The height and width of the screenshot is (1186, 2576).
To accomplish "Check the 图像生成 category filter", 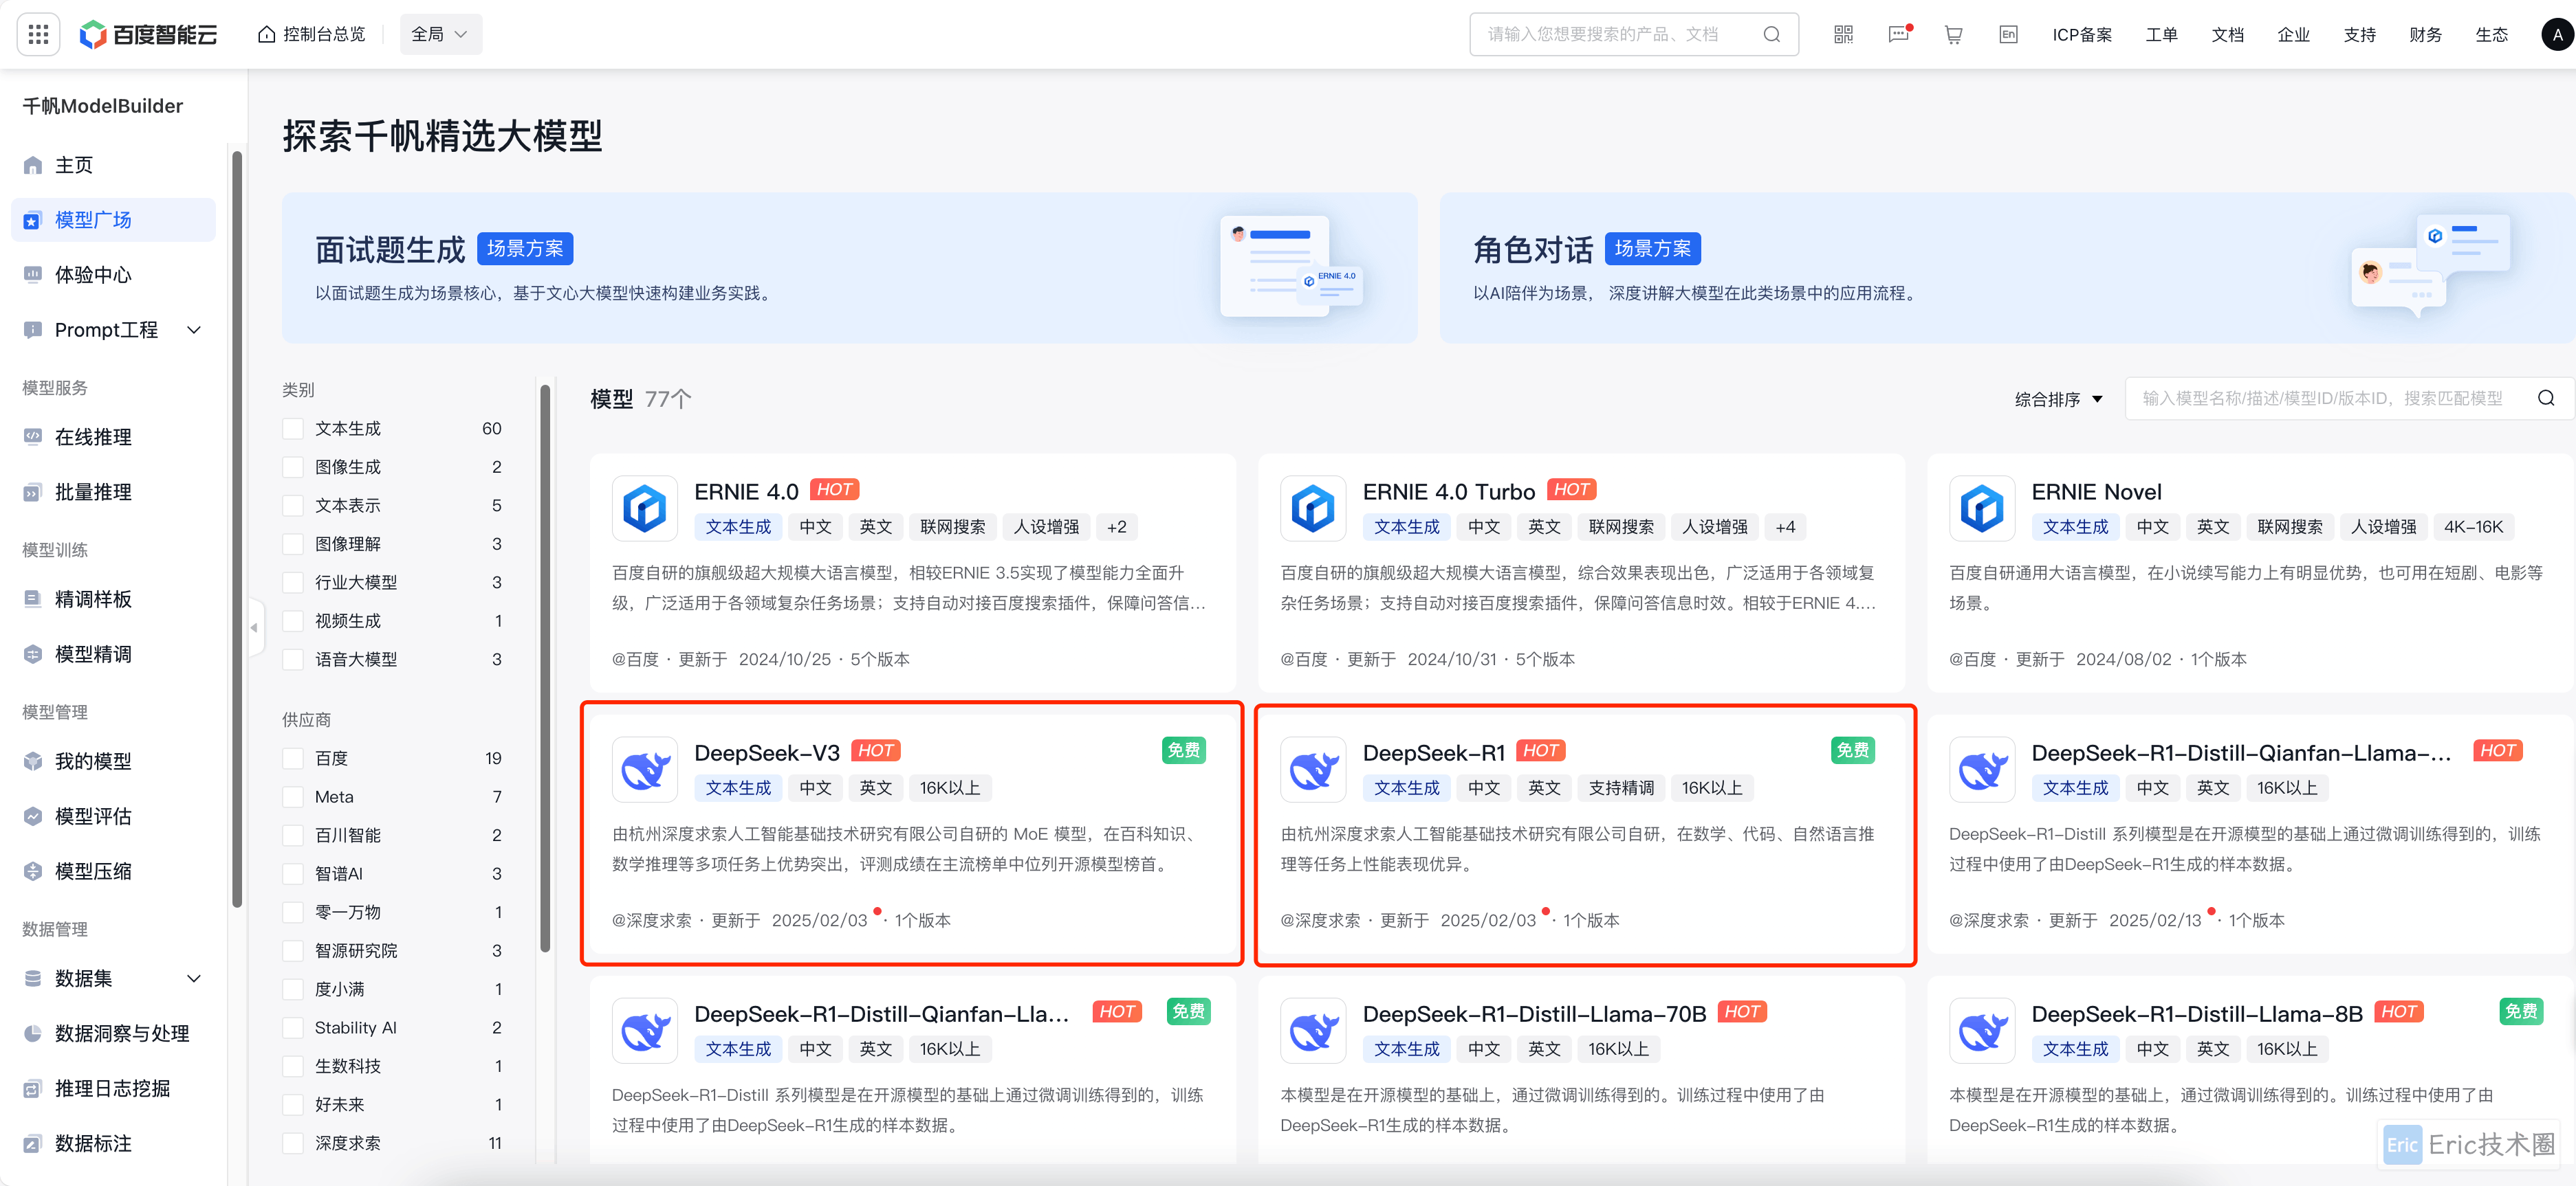I will coord(293,467).
